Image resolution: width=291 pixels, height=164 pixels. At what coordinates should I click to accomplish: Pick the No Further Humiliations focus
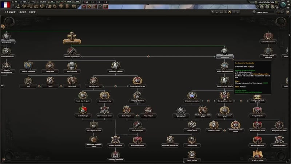tap(170, 142)
